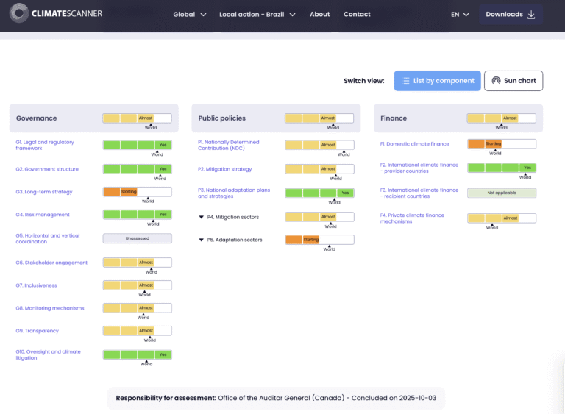
Task: Open the Global dropdown menu
Action: pyautogui.click(x=190, y=14)
